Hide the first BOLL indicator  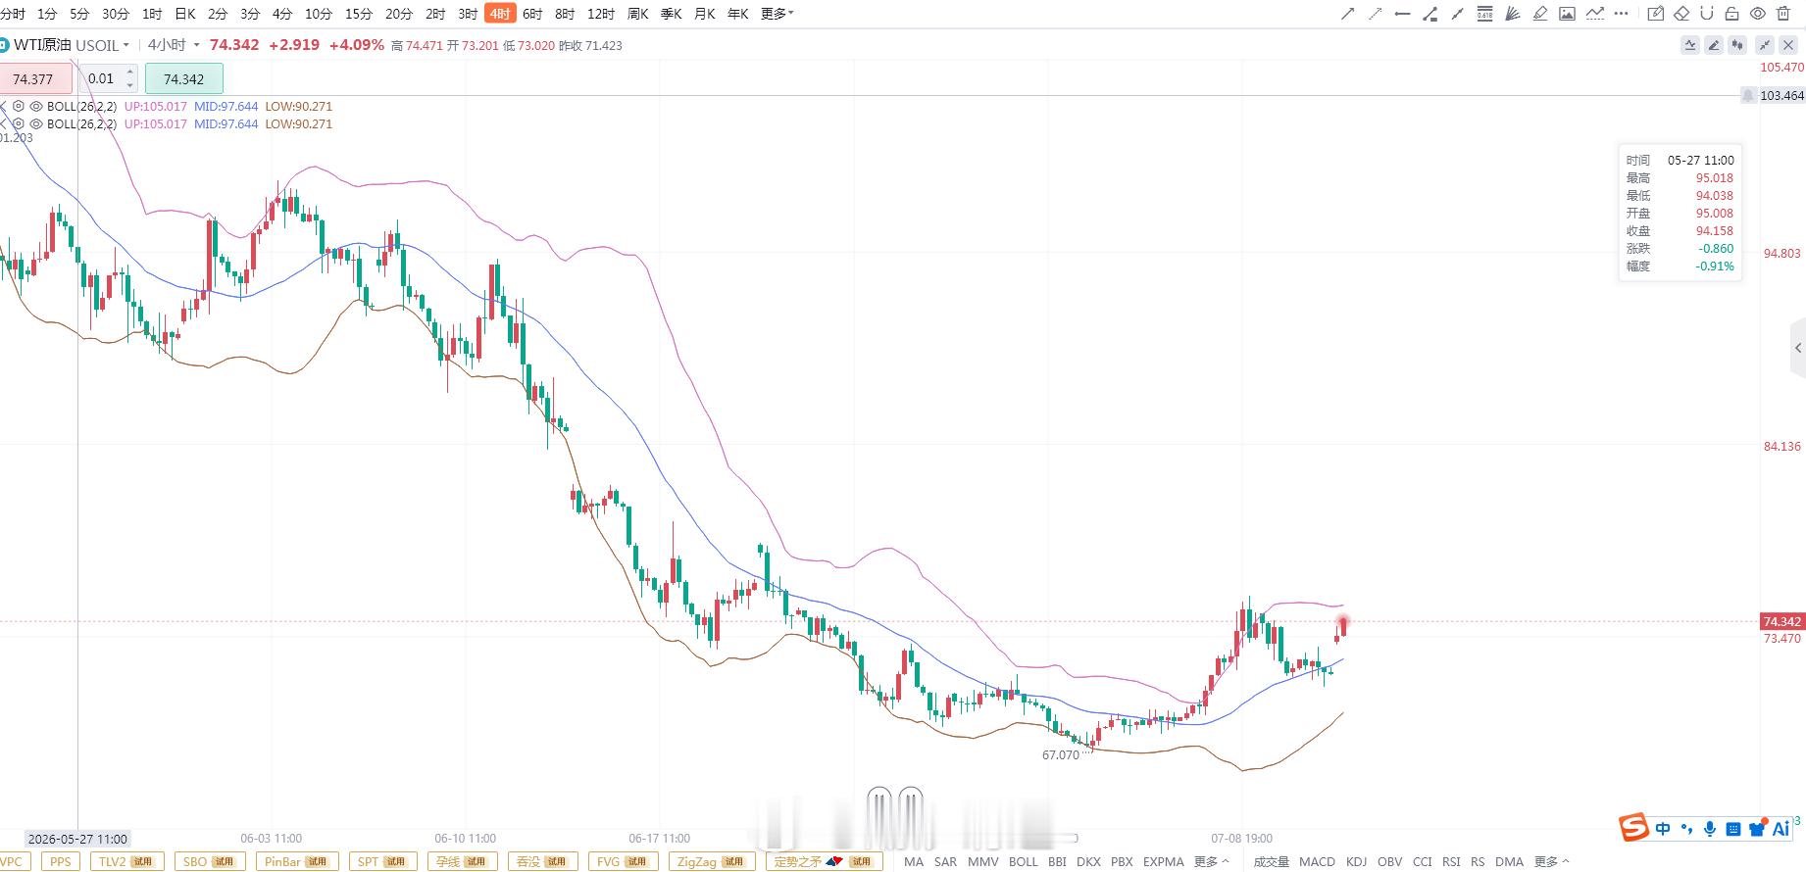pos(36,106)
